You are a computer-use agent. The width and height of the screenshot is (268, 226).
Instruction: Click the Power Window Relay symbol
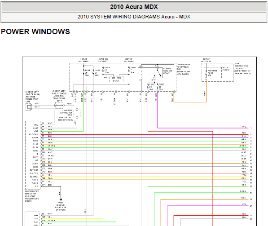click(x=150, y=73)
